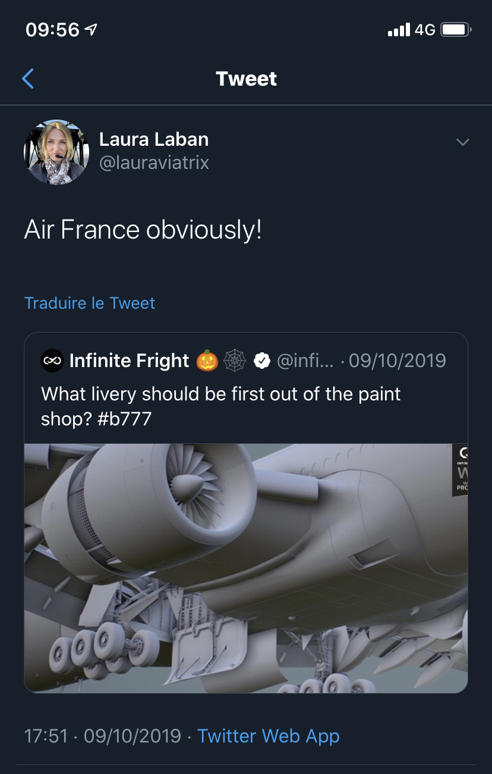
Task: Click the Traduire le Tweet link
Action: click(x=90, y=303)
